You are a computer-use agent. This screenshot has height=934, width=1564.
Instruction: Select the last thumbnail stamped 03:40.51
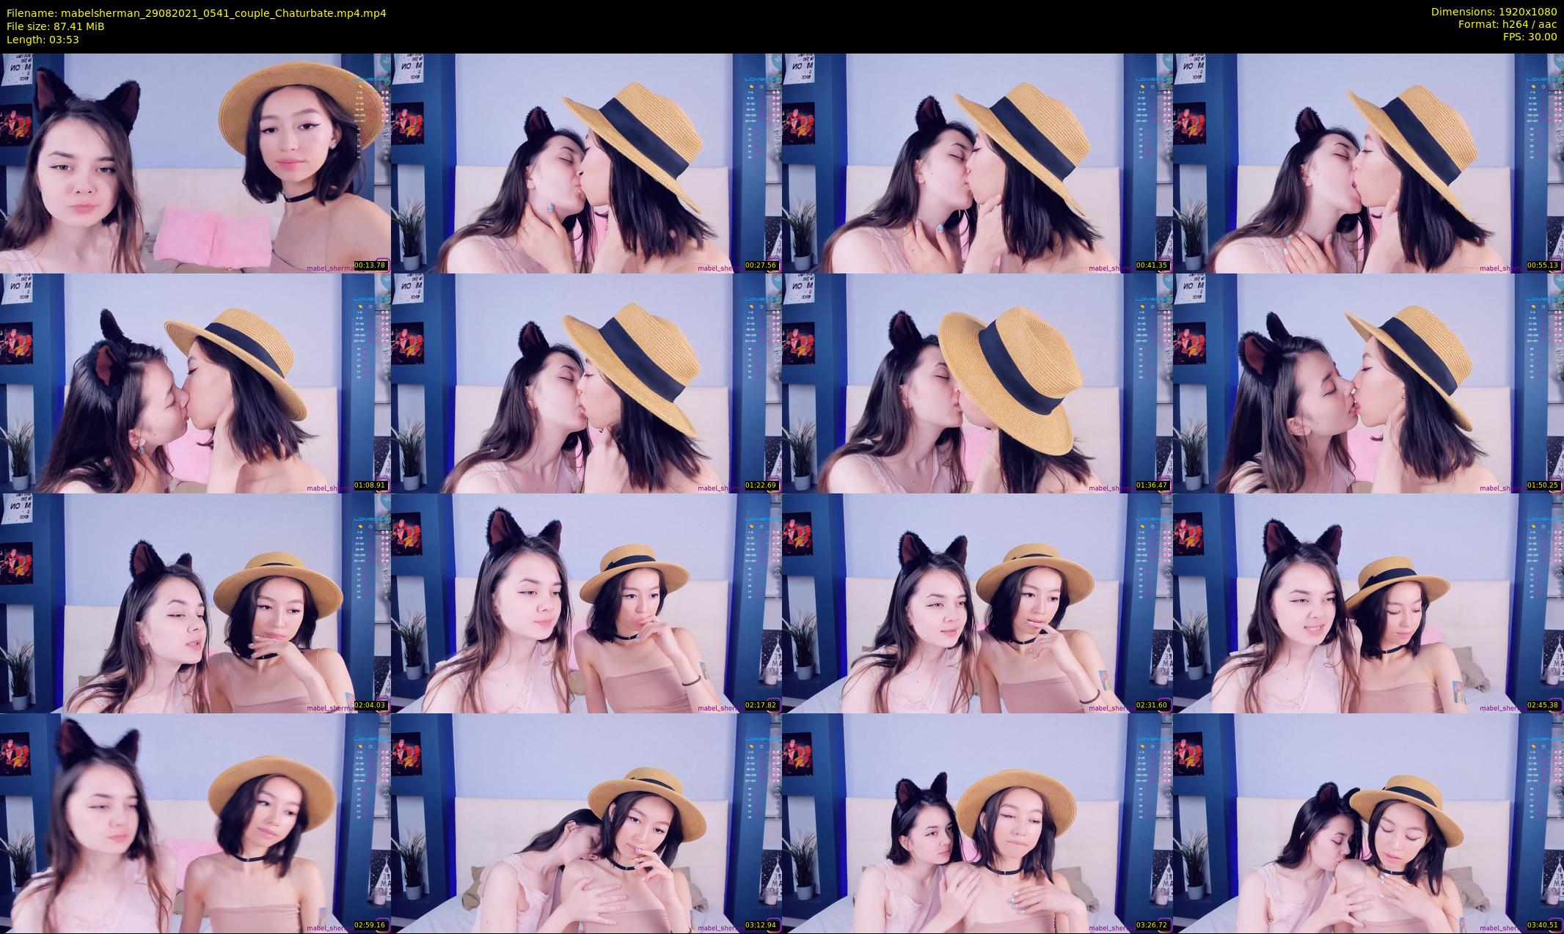(x=1368, y=823)
